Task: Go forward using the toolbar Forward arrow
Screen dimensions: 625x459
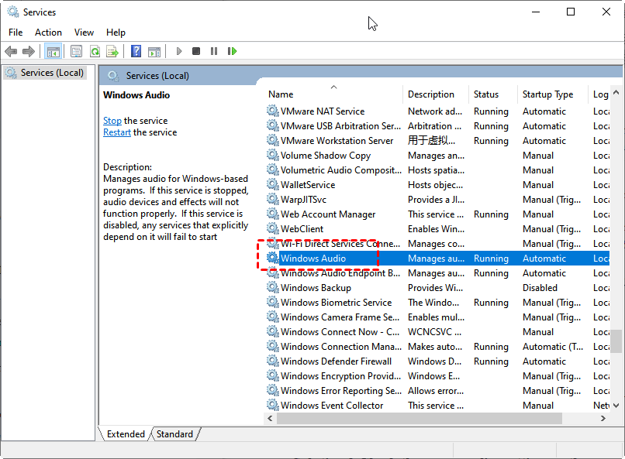Action: (x=29, y=51)
